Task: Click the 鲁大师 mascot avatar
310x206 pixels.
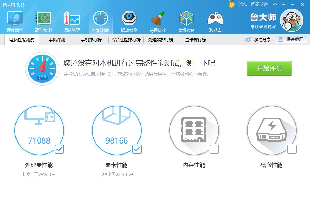Action: coord(292,20)
